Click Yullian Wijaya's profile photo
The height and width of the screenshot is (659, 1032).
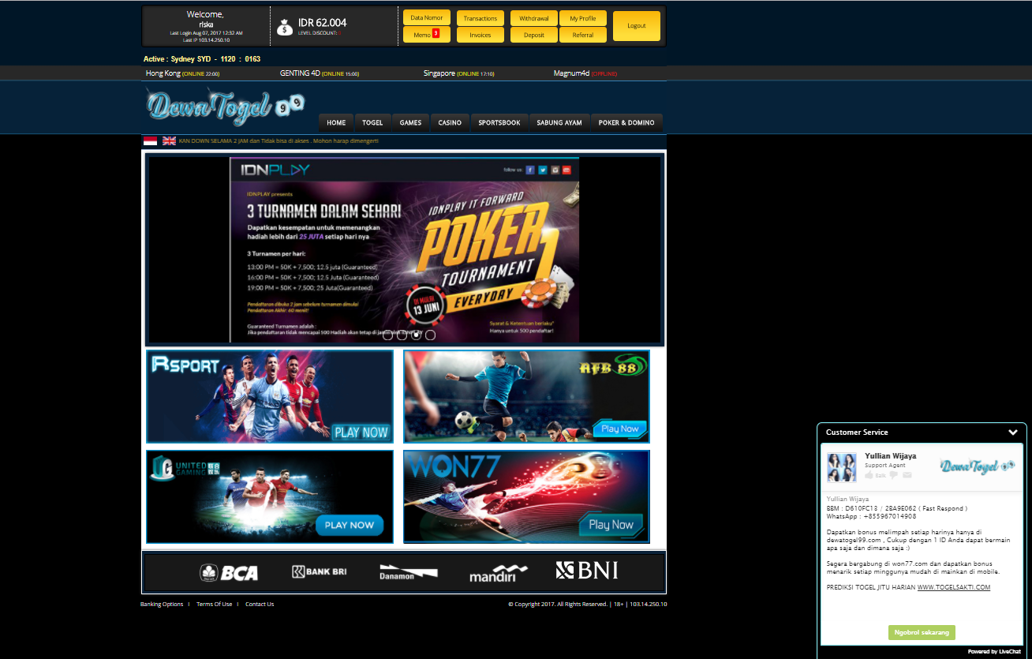click(x=841, y=467)
